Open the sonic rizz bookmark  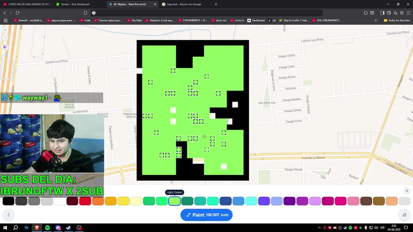(219, 20)
